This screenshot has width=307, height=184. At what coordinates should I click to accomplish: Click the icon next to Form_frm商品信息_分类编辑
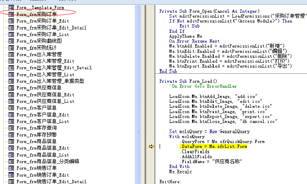pos(11,161)
